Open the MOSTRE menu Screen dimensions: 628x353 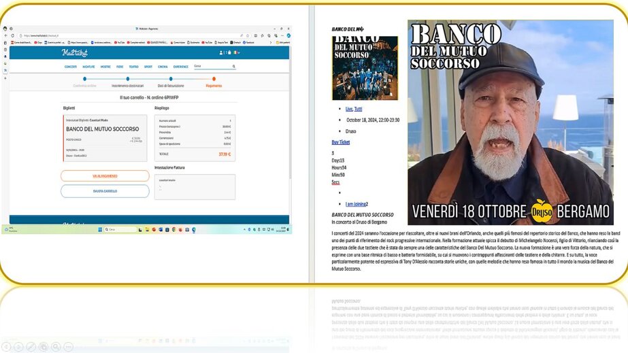tap(105, 67)
